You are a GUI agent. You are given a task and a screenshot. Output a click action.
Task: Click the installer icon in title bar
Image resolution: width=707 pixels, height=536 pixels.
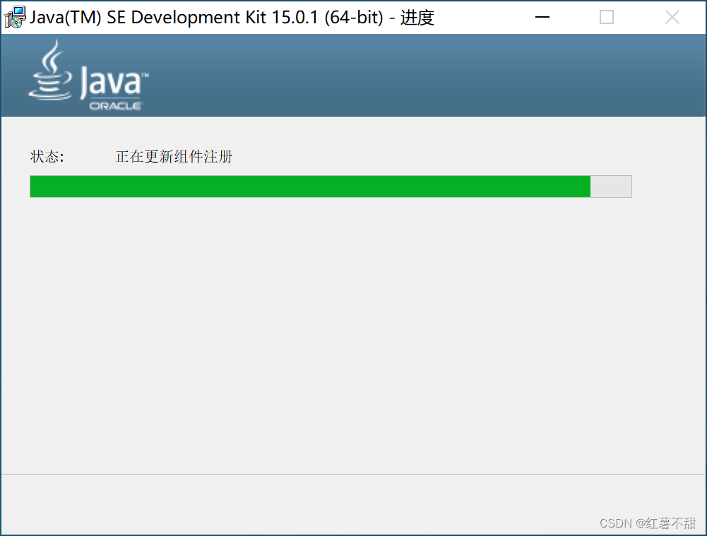click(x=15, y=17)
